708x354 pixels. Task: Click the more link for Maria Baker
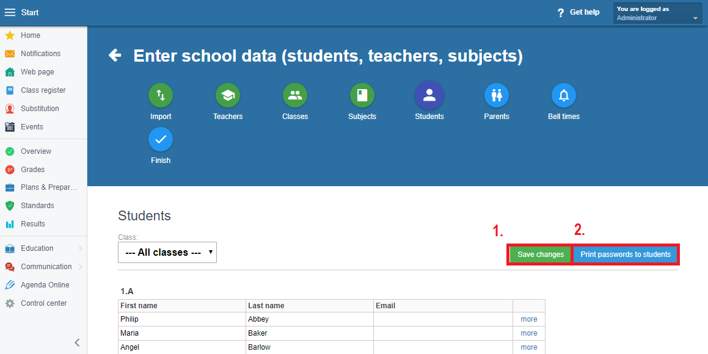click(529, 333)
